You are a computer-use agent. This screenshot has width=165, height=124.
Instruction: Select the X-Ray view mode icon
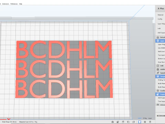point(145,122)
